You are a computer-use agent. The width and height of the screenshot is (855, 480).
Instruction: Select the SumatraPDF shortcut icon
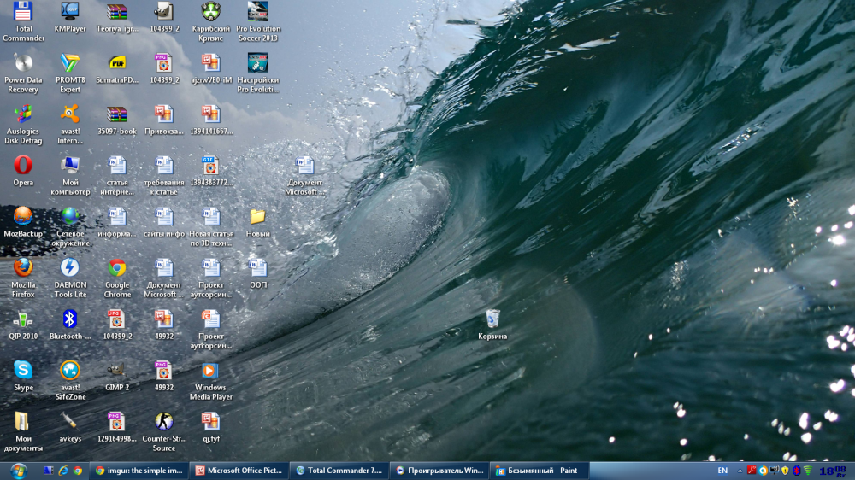116,68
